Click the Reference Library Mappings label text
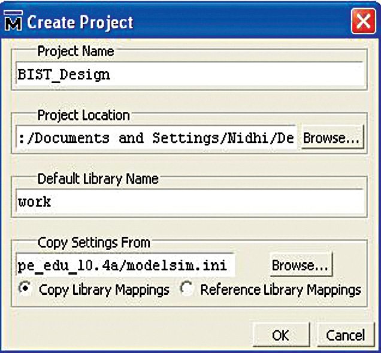Viewport: 381px width, 353px height. (x=280, y=290)
